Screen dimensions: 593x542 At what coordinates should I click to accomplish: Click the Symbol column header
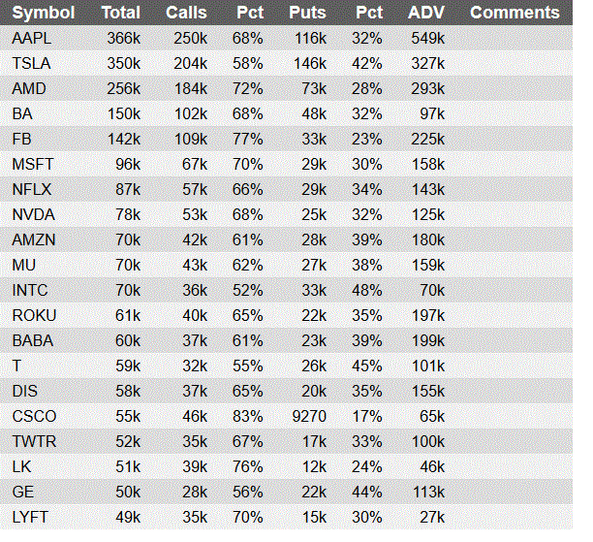[43, 13]
